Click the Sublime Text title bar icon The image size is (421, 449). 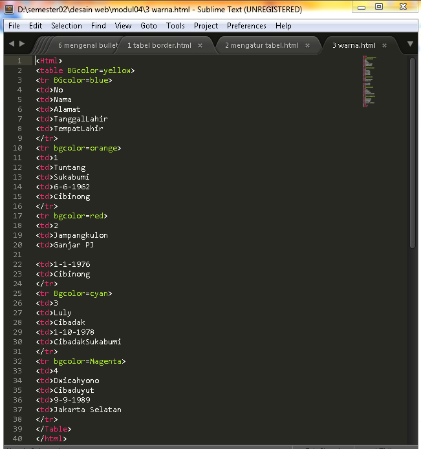pos(9,10)
